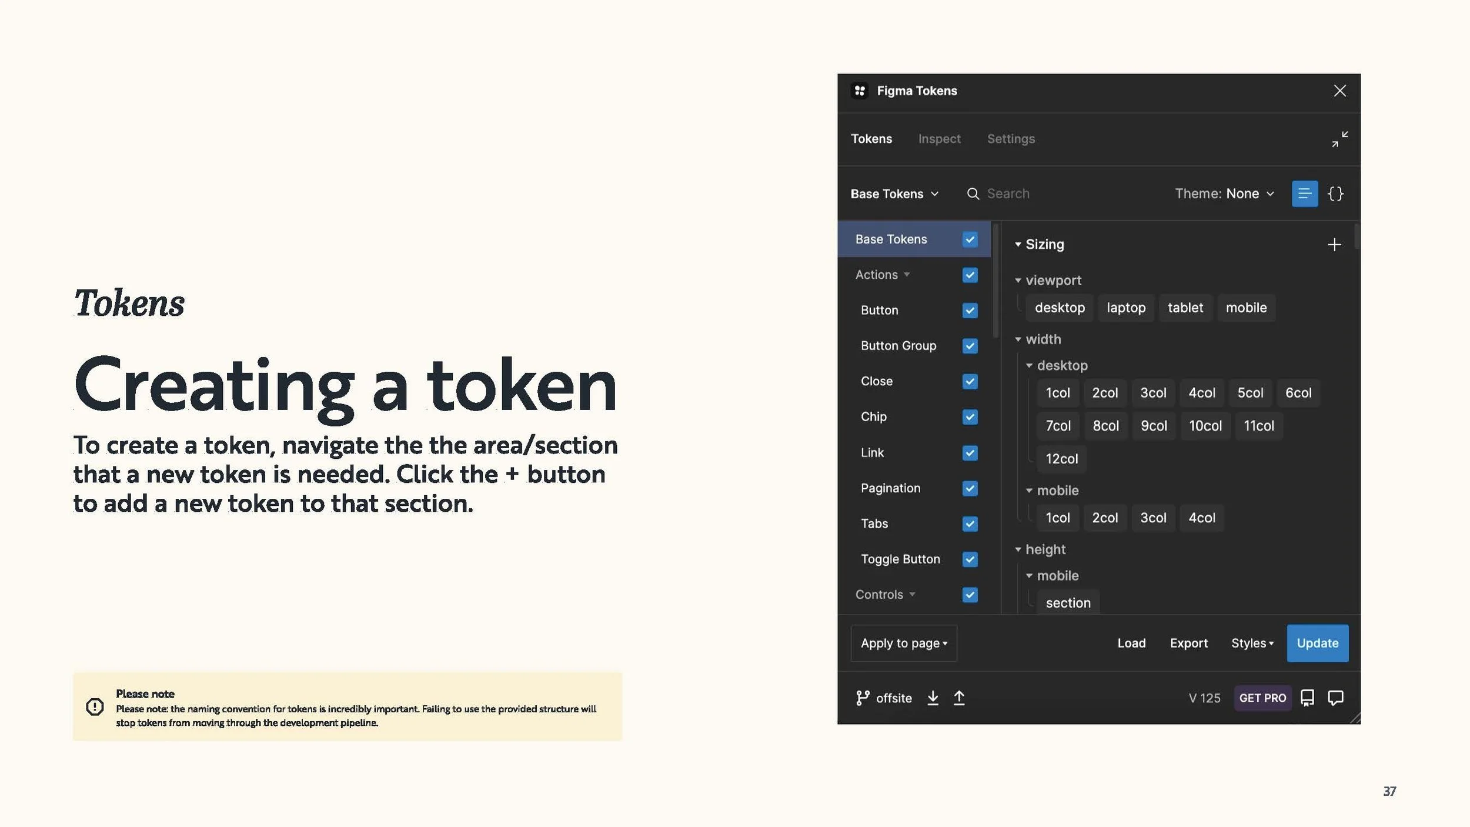Switch to JSON braces view icon

[1335, 194]
